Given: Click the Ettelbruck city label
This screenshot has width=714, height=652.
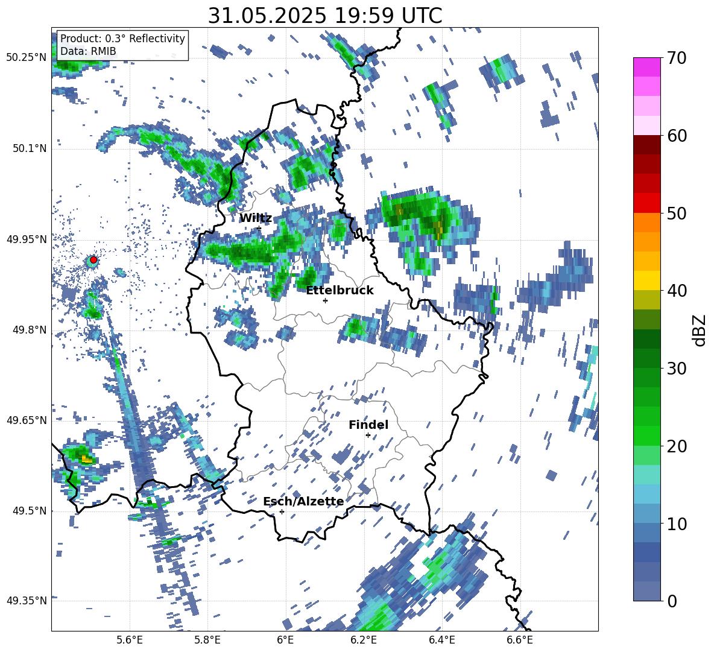Looking at the screenshot, I should (x=340, y=291).
